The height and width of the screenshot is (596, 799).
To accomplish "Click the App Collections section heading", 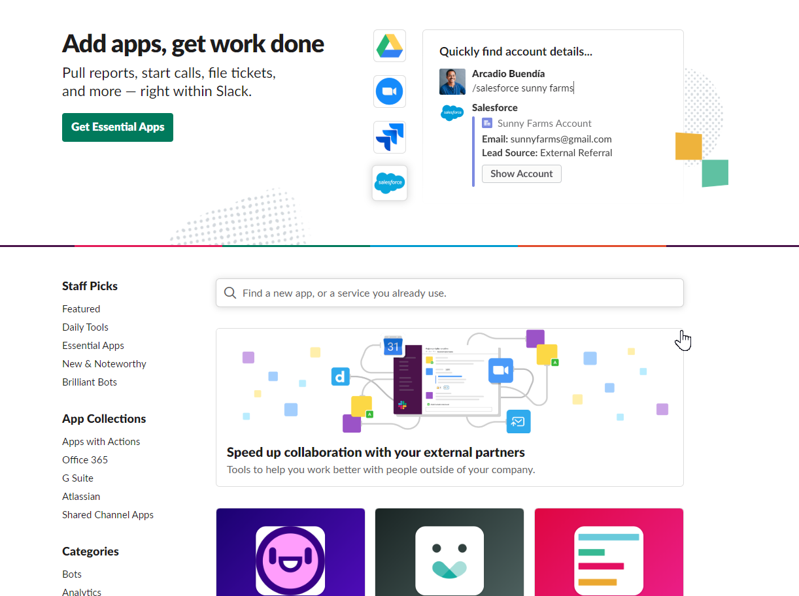I will [x=104, y=419].
